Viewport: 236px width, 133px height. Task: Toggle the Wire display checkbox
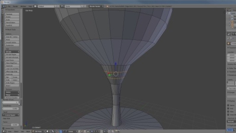(x=228, y=112)
